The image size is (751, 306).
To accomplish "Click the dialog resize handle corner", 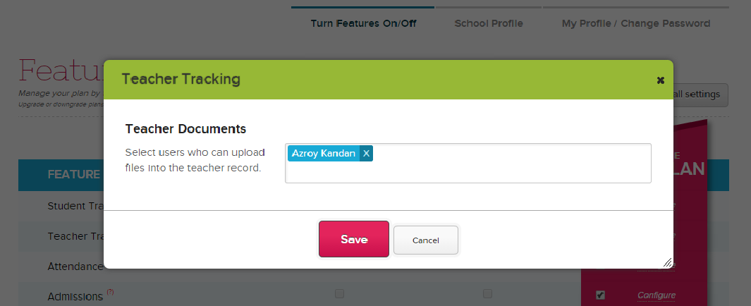I will pyautogui.click(x=667, y=262).
